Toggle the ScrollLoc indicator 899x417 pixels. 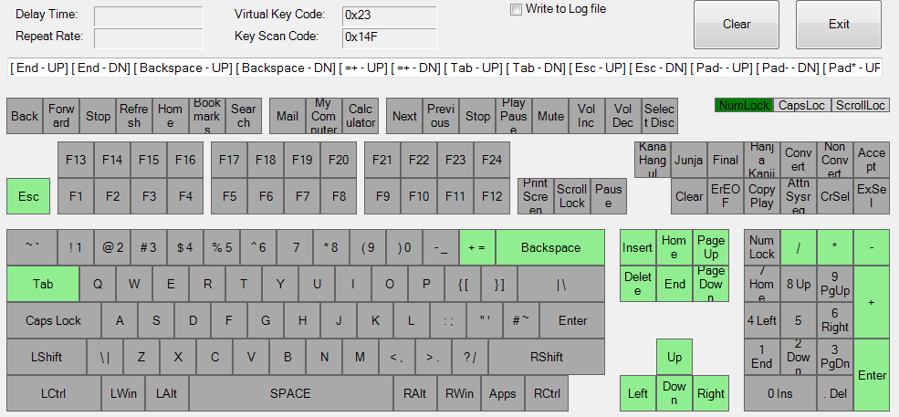[x=860, y=105]
